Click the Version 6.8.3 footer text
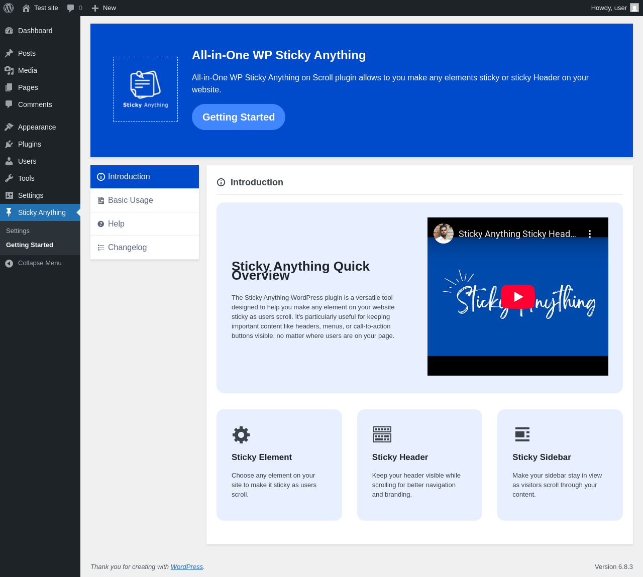Viewport: 643px width, 577px height. [614, 567]
